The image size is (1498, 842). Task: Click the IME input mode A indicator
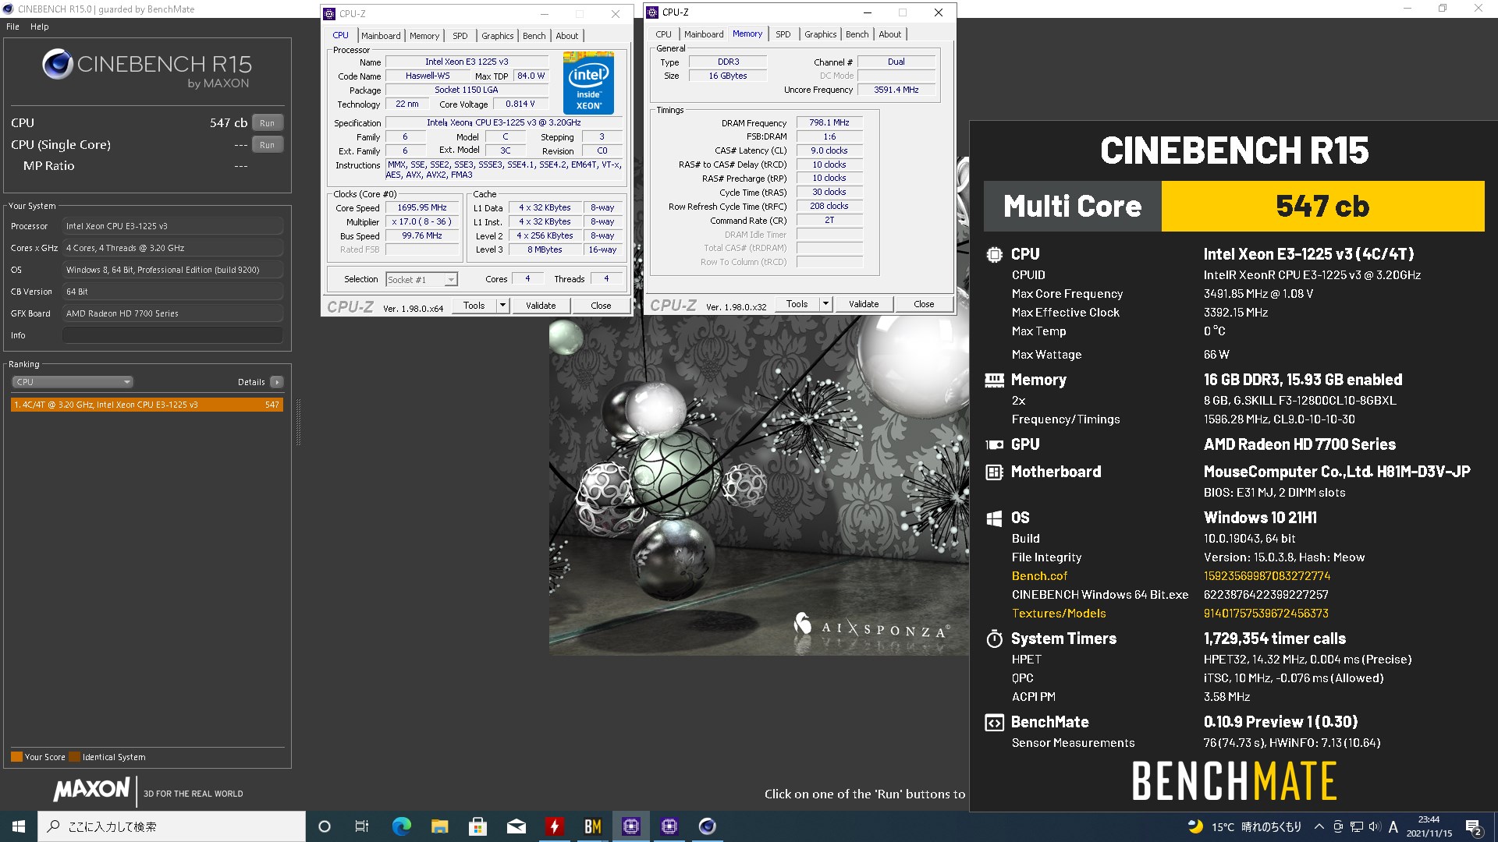[x=1393, y=826]
